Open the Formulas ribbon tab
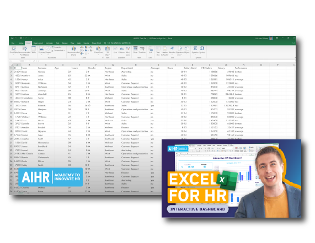Image resolution: width=315 pixels, height=243 pixels. [x=49, y=43]
